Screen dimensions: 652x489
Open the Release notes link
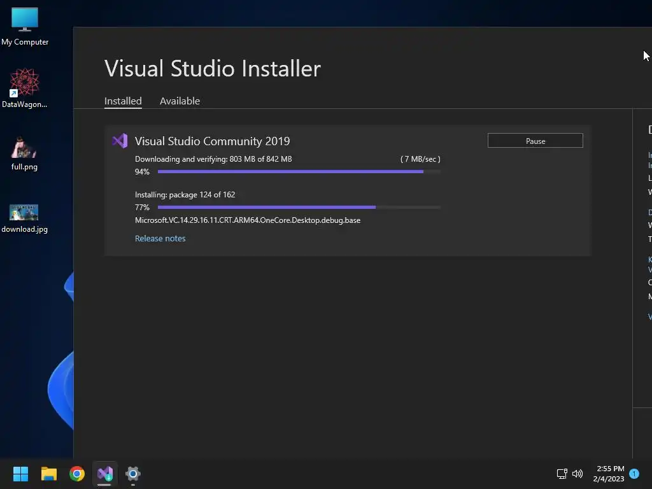160,238
